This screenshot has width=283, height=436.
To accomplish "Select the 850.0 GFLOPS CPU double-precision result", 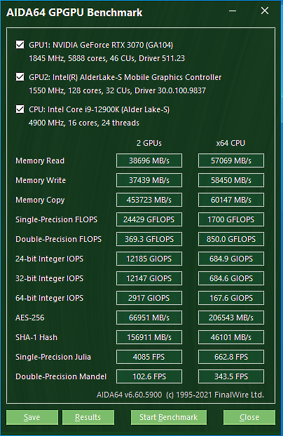I will point(231,239).
